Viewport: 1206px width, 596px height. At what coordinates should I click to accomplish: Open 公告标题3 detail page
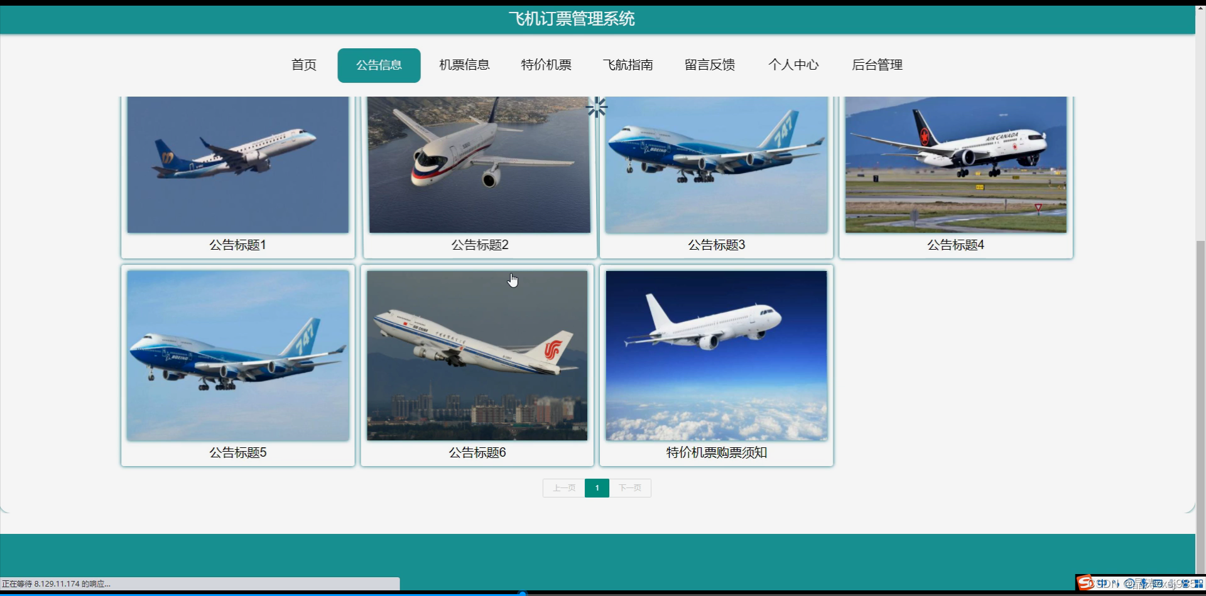(716, 164)
